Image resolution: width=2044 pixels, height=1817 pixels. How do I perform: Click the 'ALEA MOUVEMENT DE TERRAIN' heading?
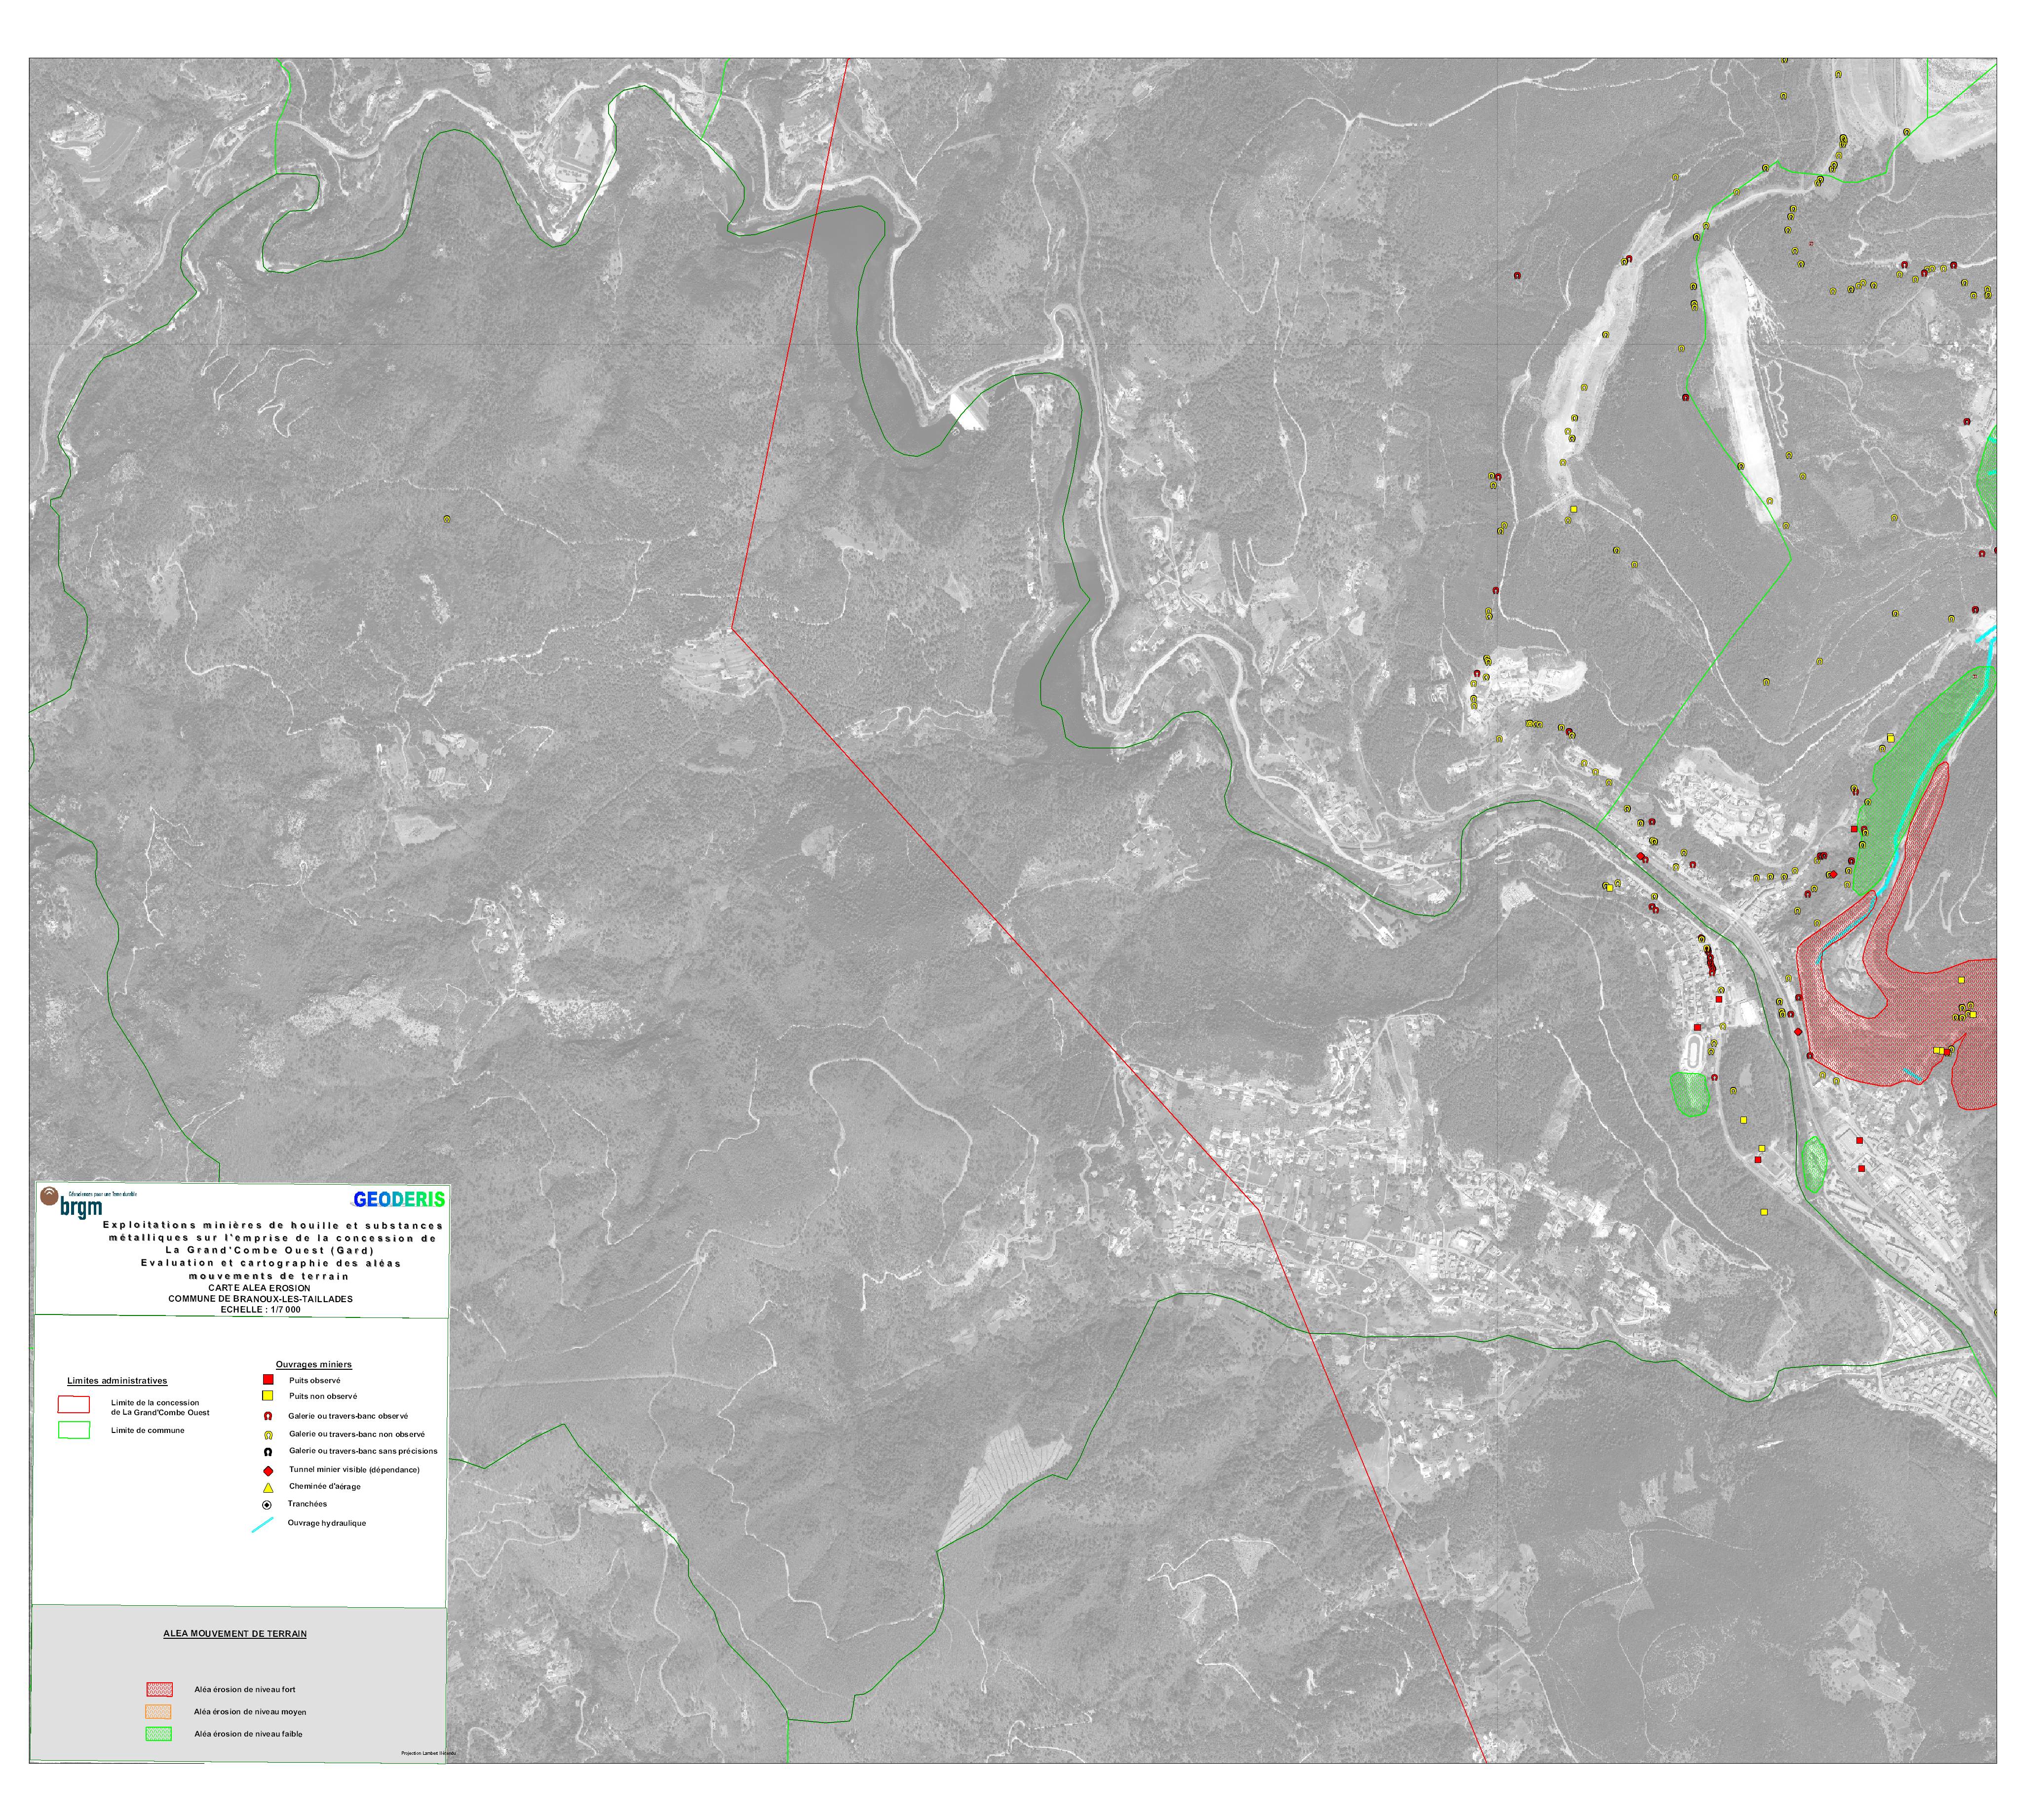(235, 1633)
